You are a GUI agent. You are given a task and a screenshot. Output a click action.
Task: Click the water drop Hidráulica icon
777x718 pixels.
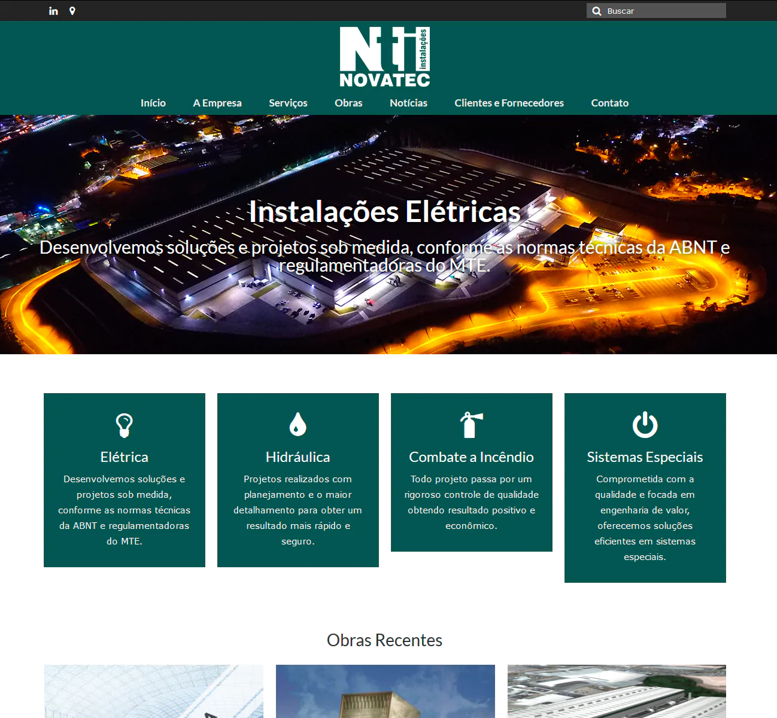(x=298, y=425)
